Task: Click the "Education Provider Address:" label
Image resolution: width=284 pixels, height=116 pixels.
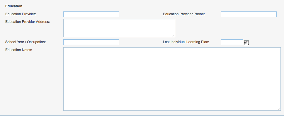Action: point(28,22)
